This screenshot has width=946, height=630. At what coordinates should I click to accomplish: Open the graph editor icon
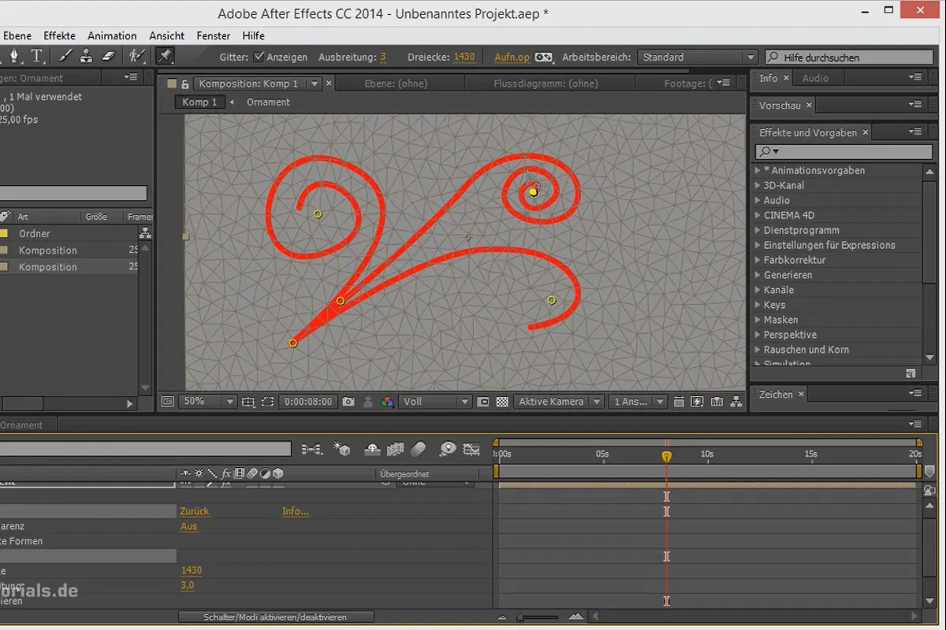[x=472, y=449]
